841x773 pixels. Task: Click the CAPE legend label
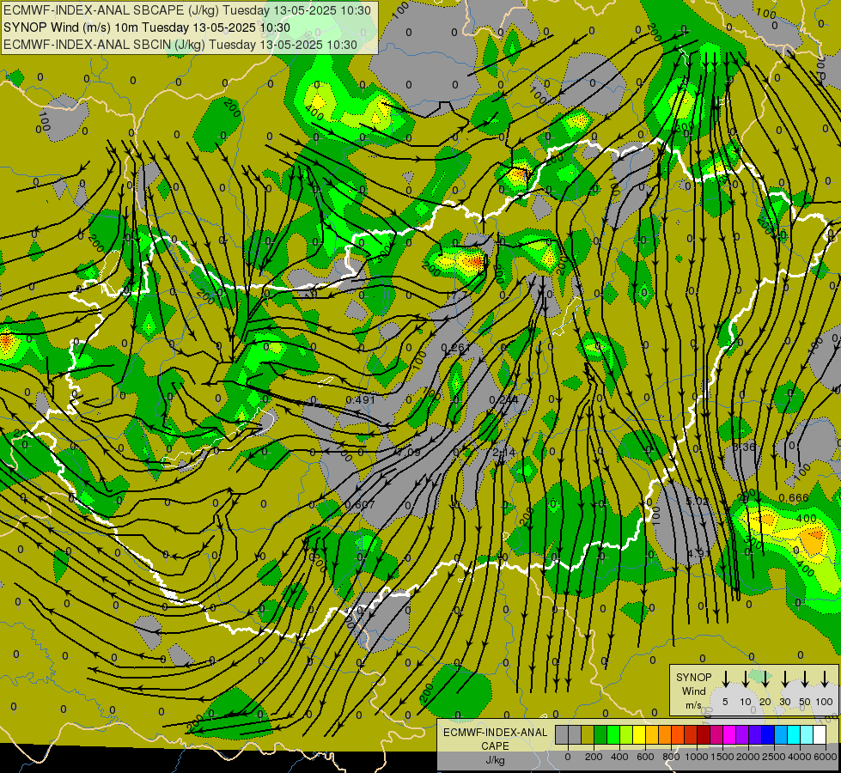[x=495, y=746]
